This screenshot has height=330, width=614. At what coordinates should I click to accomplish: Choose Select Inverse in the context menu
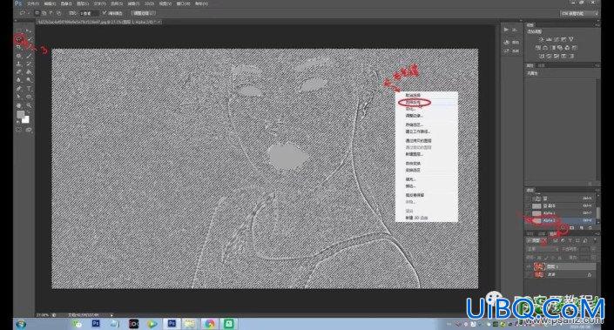pos(414,102)
